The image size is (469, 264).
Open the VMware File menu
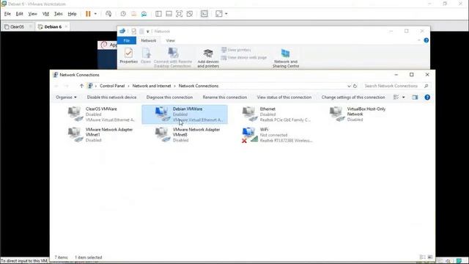pos(7,14)
